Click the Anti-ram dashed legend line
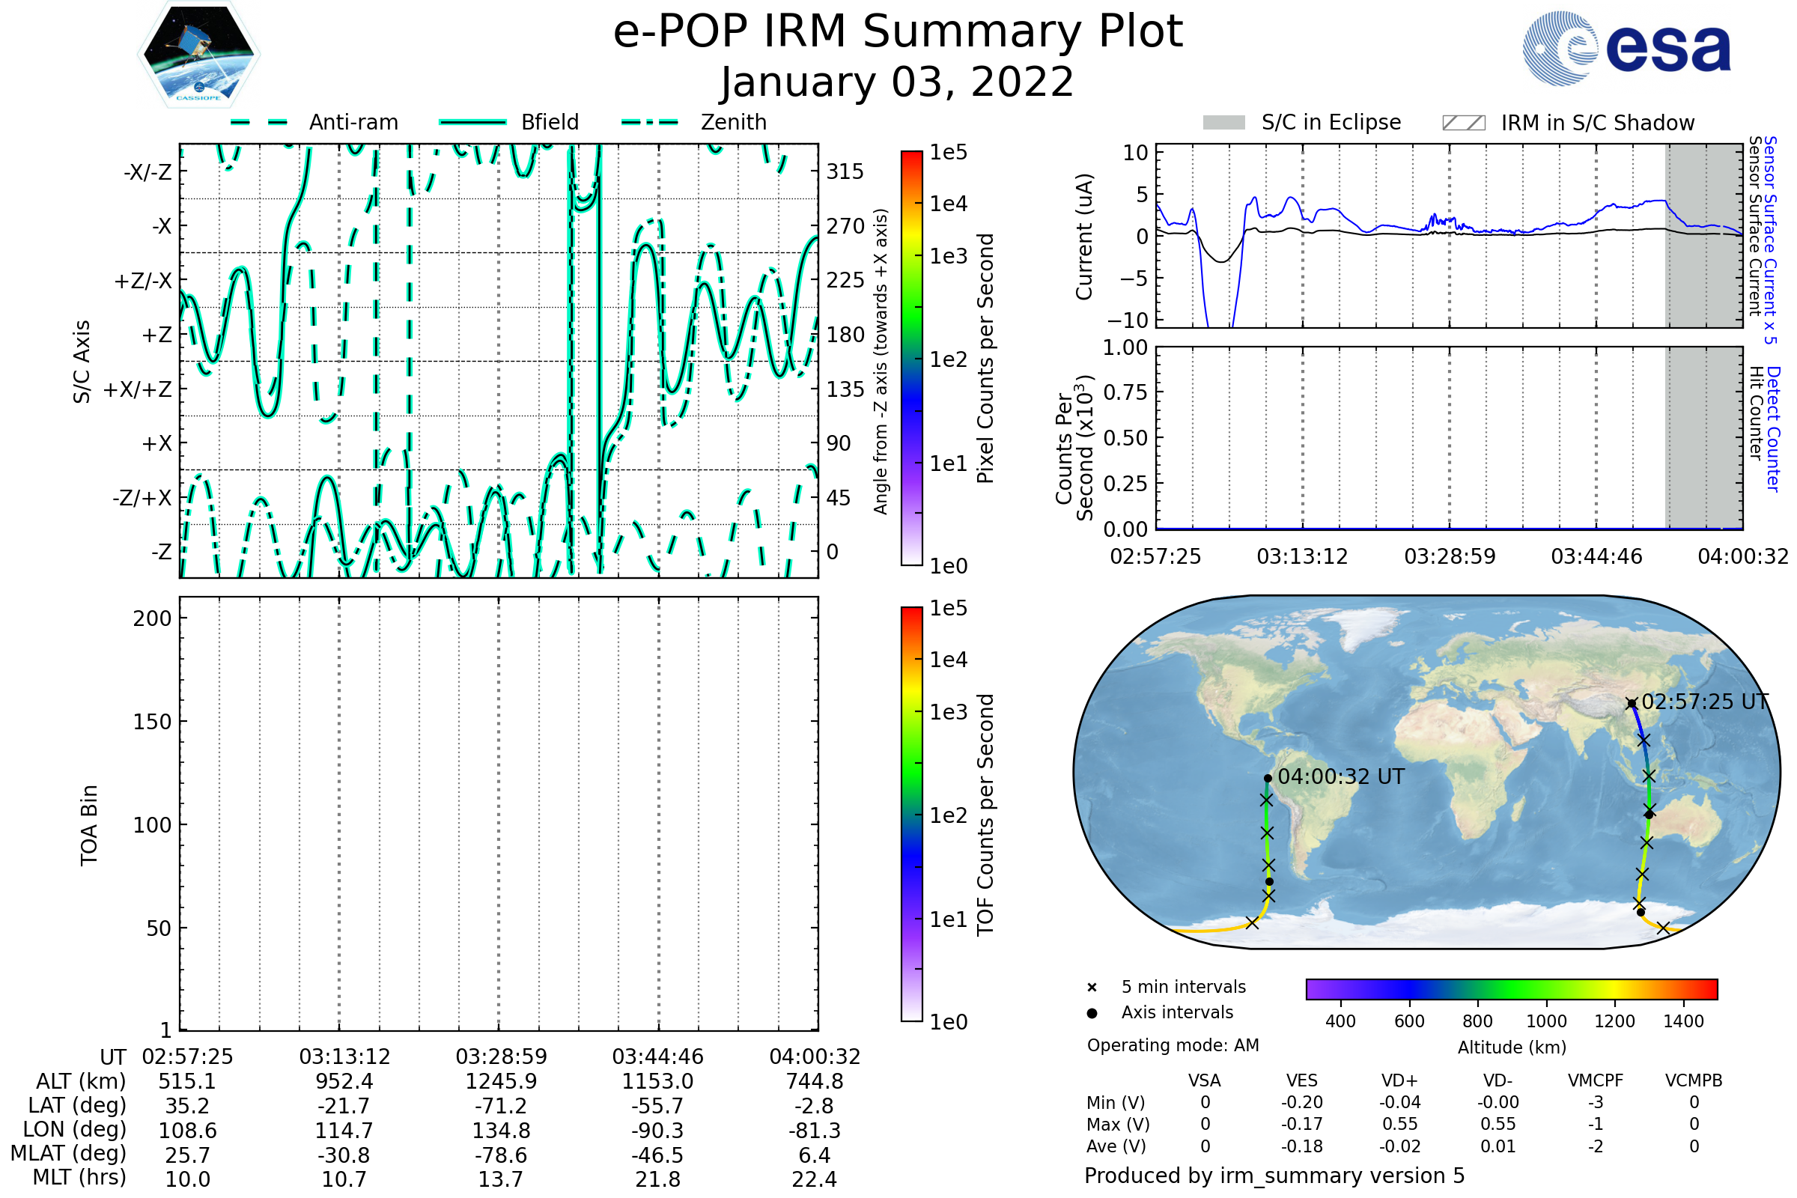This screenshot has width=1797, height=1198. pos(259,122)
